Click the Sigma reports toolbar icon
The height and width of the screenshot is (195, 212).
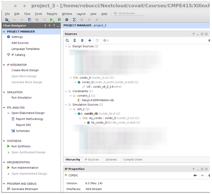74,20
